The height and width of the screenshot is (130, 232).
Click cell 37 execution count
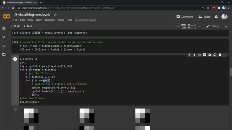(15, 33)
